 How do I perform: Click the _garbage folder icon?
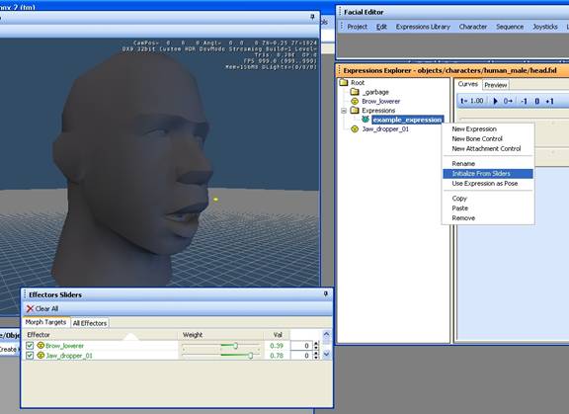click(x=355, y=92)
